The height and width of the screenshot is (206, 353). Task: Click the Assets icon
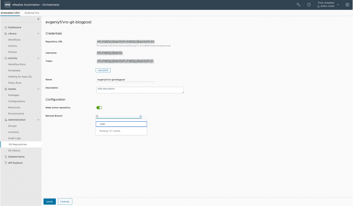6,89
